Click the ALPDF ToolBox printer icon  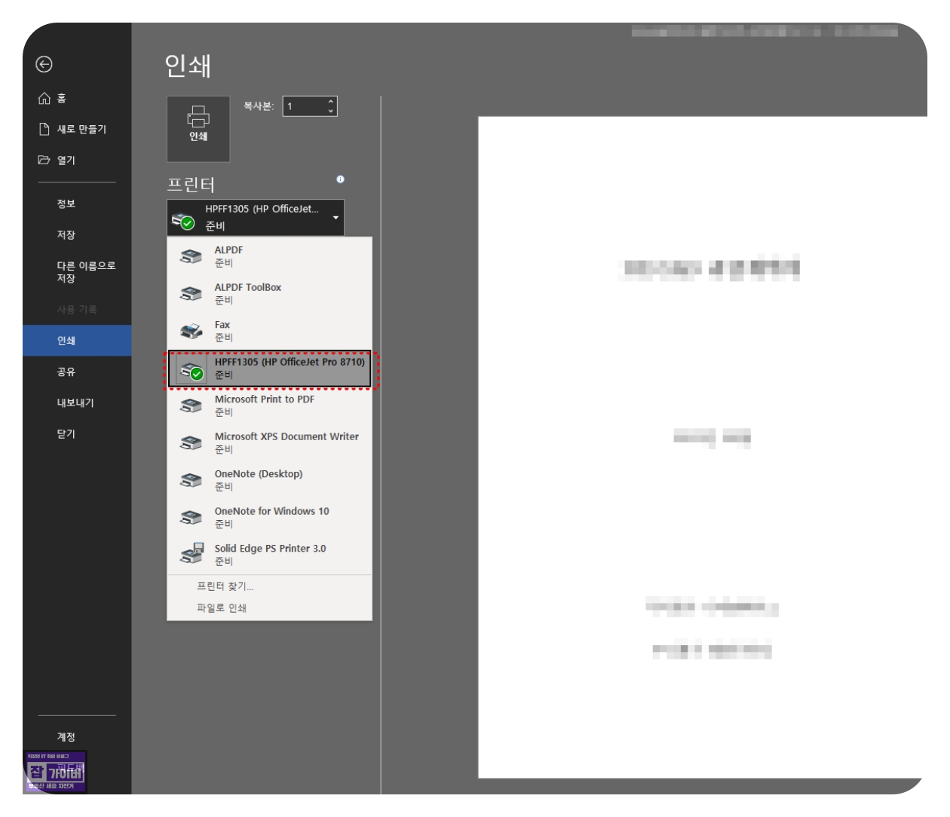point(191,294)
